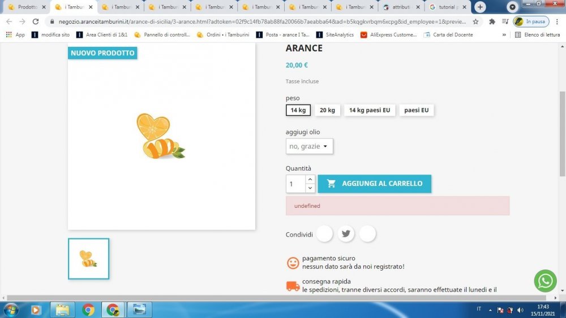Click the vertical page scrollbar
Screen dimensions: 566x318
point(563,133)
